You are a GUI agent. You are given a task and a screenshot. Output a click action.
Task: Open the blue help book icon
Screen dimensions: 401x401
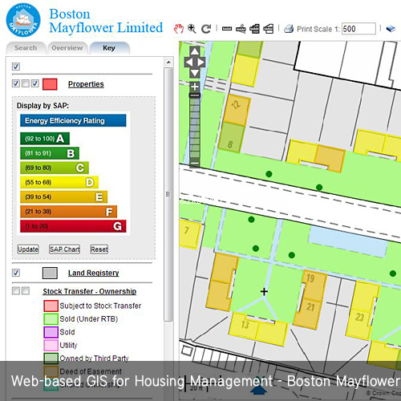click(391, 29)
